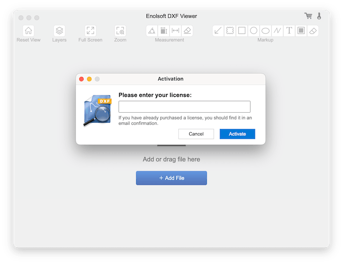Click the license key icon
The image size is (343, 264).
tap(319, 16)
